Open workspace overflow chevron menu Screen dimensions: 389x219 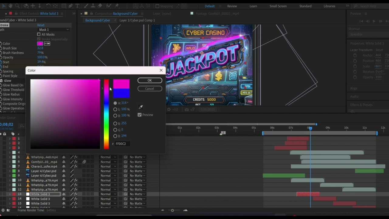tap(347, 6)
